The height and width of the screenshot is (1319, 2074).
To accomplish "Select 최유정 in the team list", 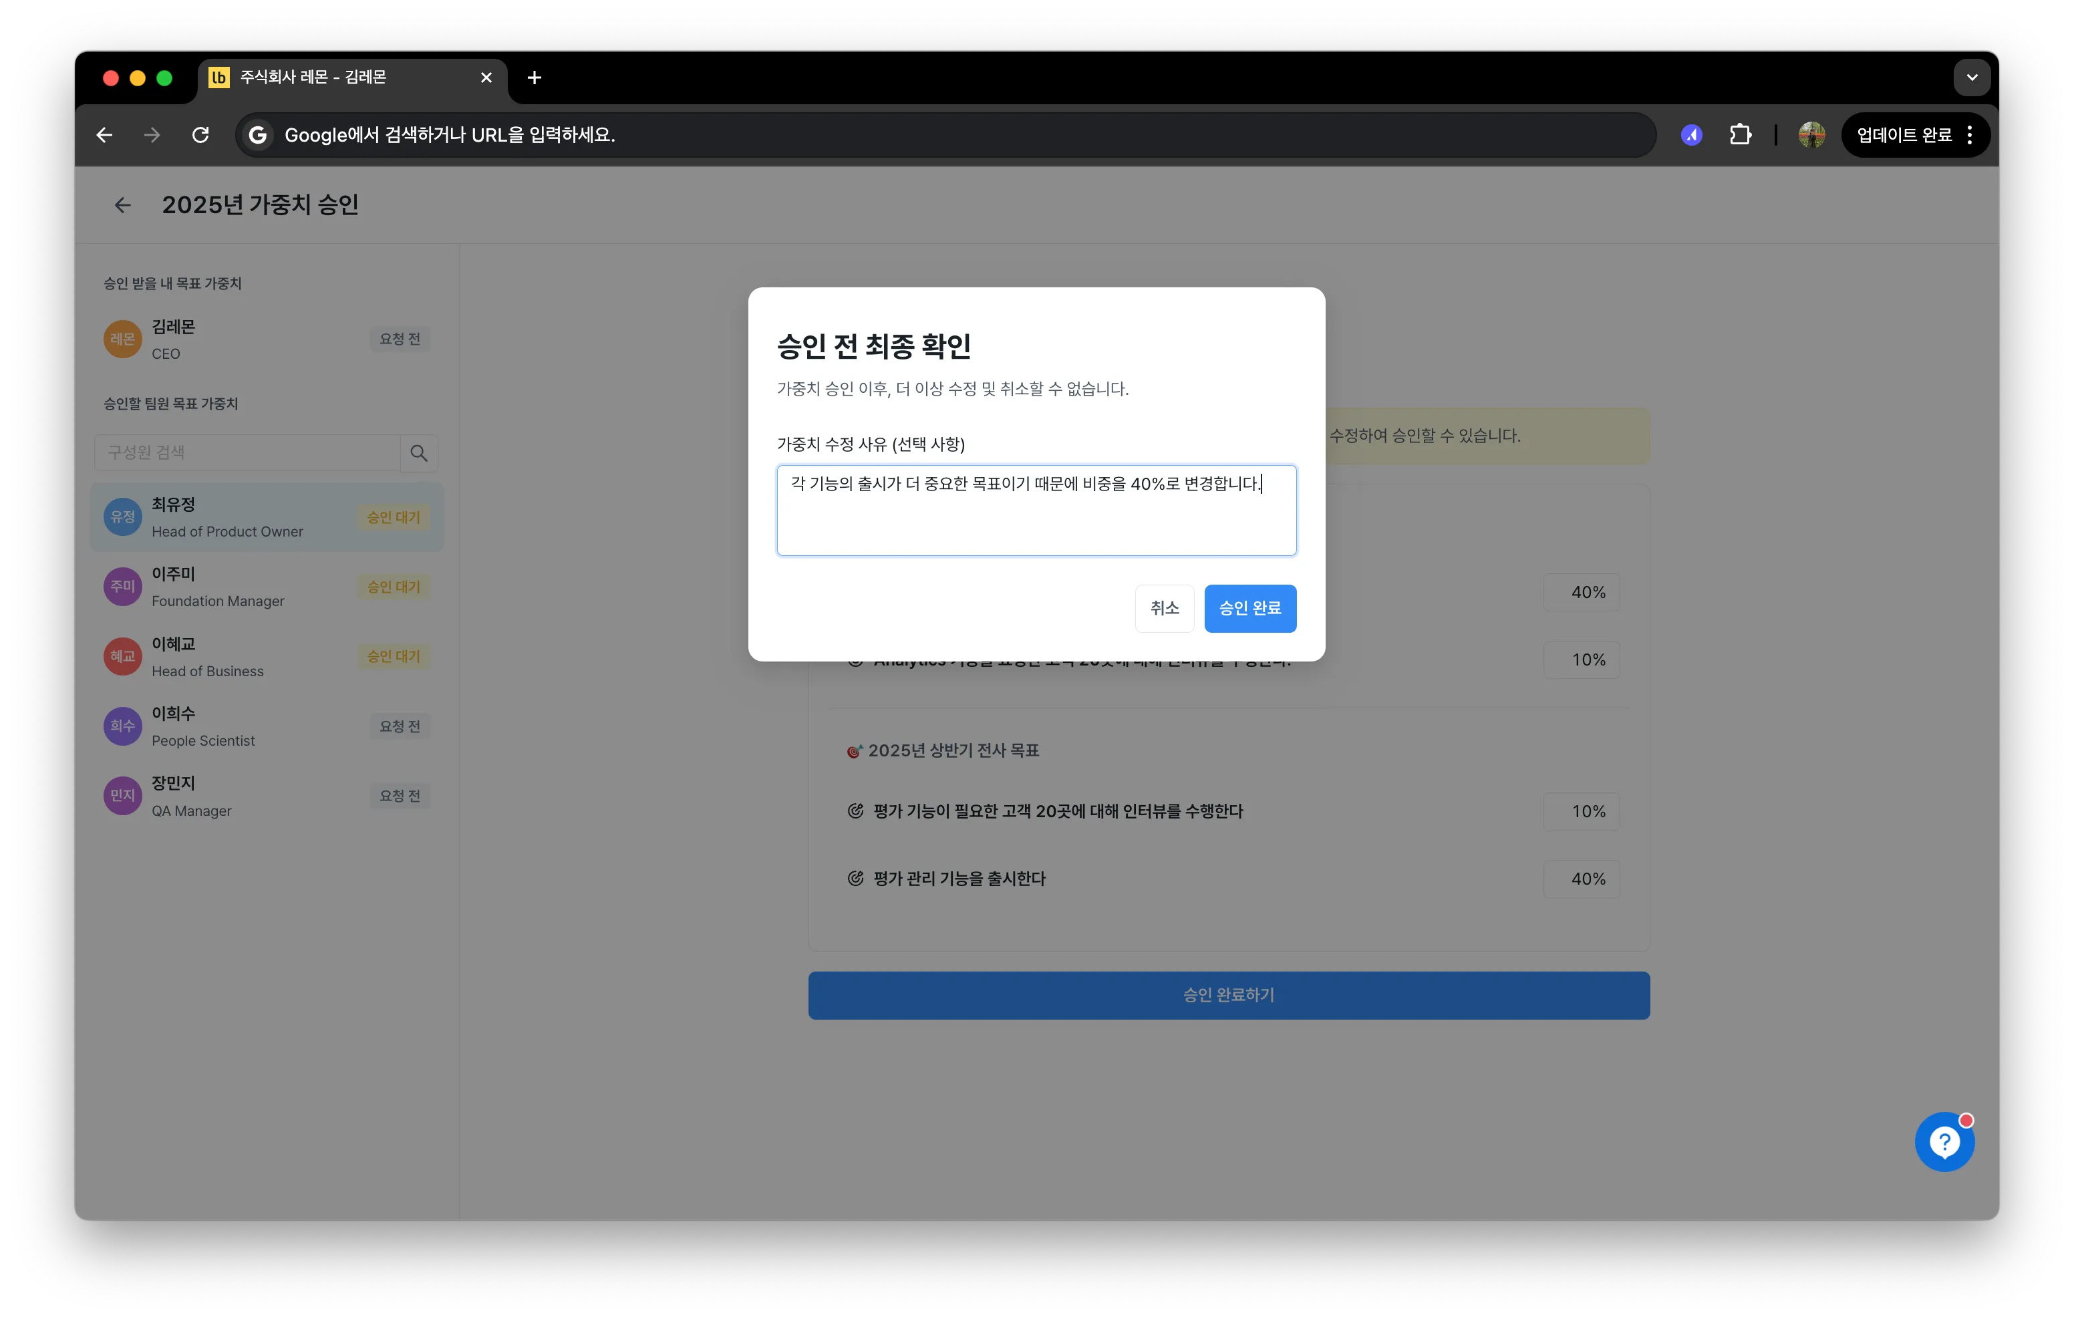I will pyautogui.click(x=266, y=518).
